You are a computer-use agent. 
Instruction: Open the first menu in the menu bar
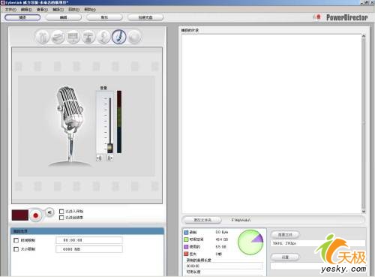coord(10,10)
